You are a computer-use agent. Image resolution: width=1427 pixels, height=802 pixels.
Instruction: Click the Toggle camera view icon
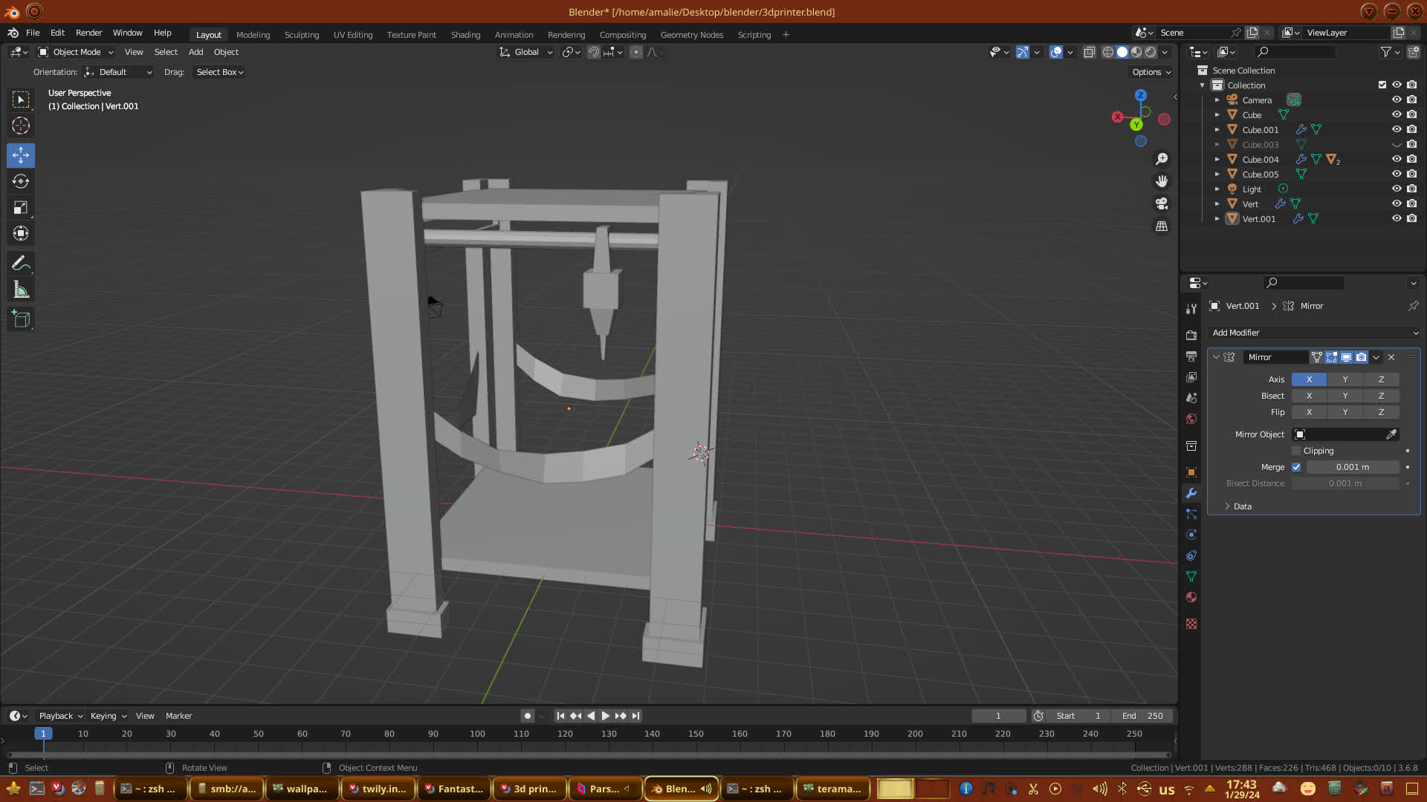click(x=1162, y=203)
